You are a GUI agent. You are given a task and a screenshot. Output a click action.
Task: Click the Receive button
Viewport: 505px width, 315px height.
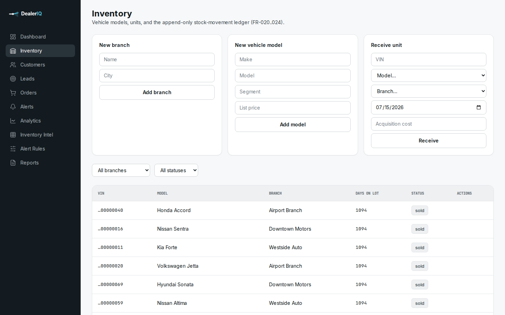pyautogui.click(x=429, y=141)
